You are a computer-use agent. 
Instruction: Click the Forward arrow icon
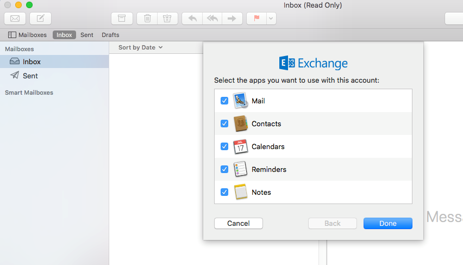point(231,18)
